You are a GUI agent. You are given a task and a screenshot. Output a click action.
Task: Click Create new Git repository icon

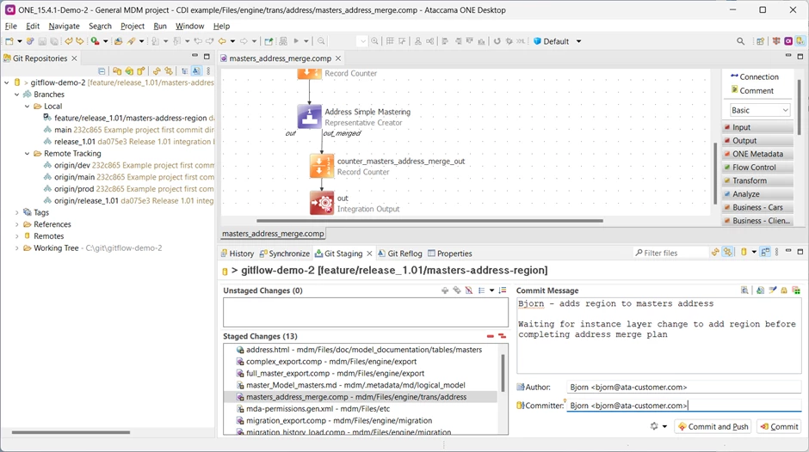[141, 71]
